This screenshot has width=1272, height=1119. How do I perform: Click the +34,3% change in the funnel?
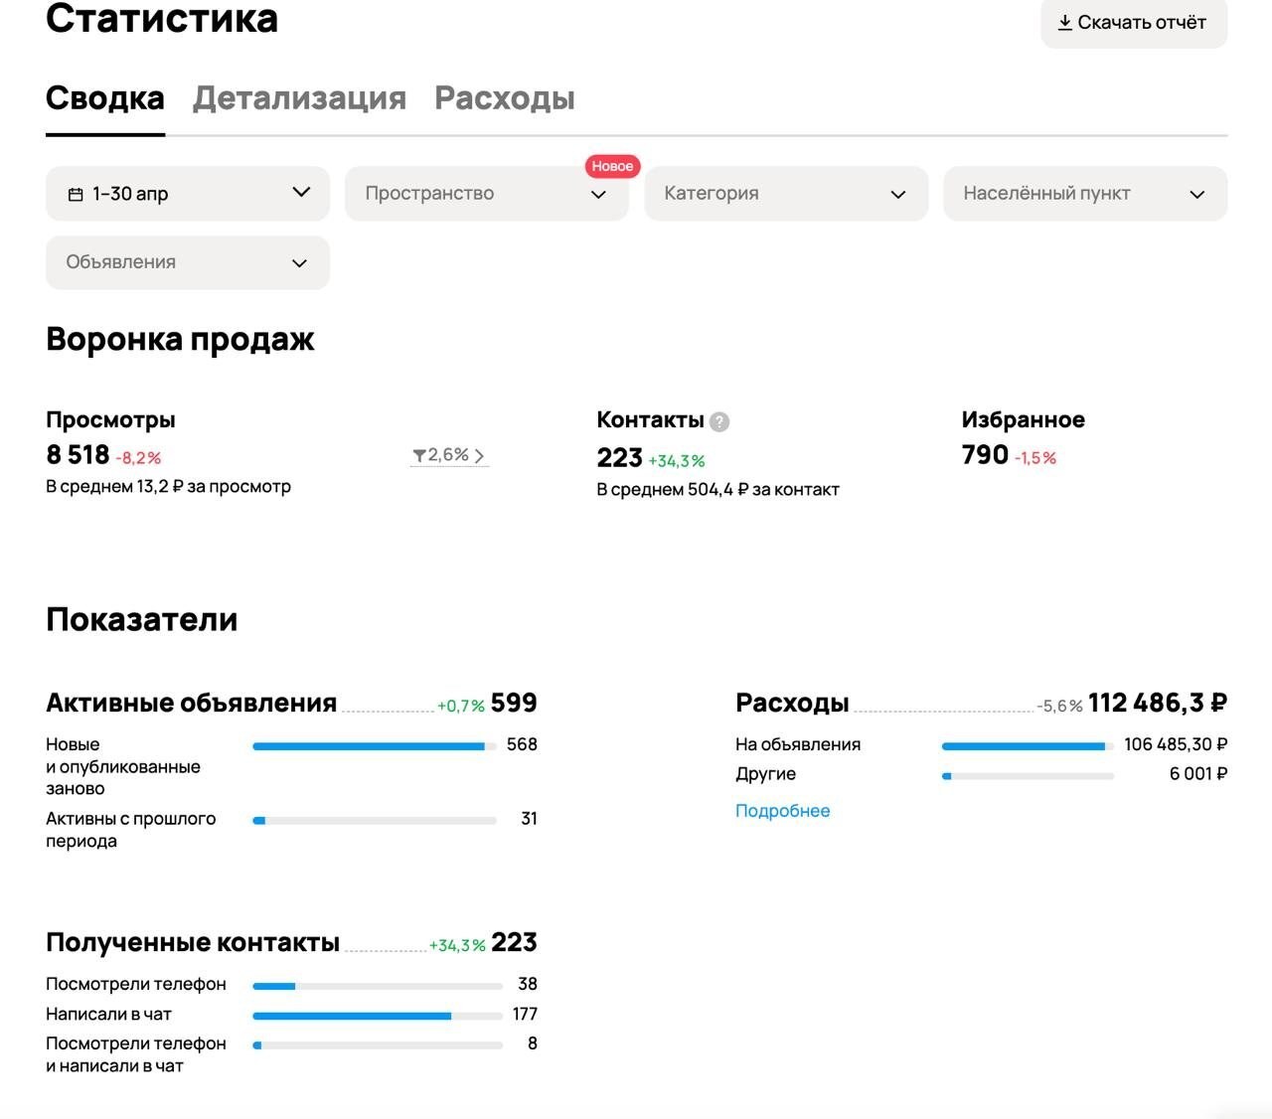[677, 461]
